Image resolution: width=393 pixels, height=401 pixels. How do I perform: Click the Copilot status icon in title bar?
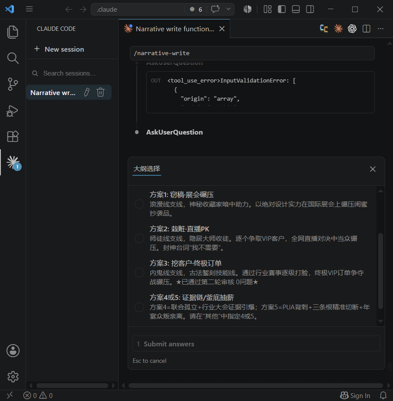point(248,9)
